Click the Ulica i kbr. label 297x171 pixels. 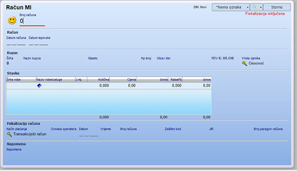pos(164,58)
